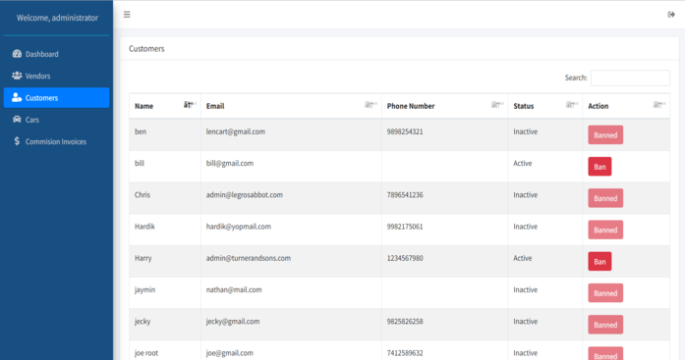Sort by Phone Number column arrows
The width and height of the screenshot is (685, 360).
click(x=497, y=105)
